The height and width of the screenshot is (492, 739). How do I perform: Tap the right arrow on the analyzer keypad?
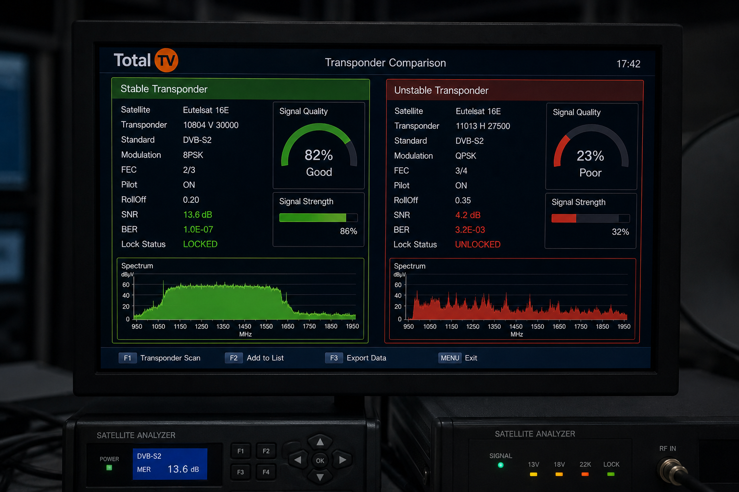[x=342, y=460]
